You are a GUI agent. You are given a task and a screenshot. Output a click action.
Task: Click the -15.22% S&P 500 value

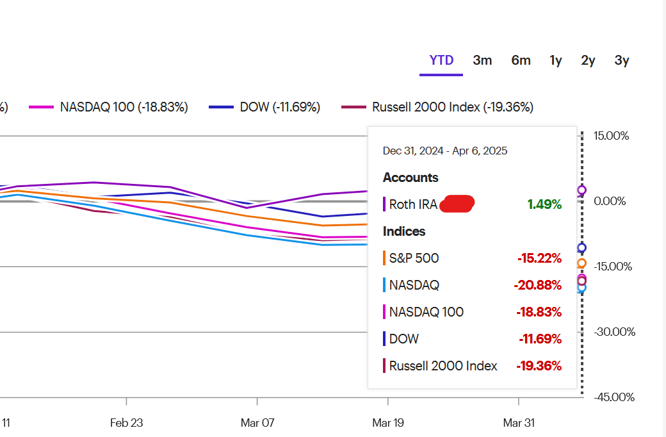(539, 258)
